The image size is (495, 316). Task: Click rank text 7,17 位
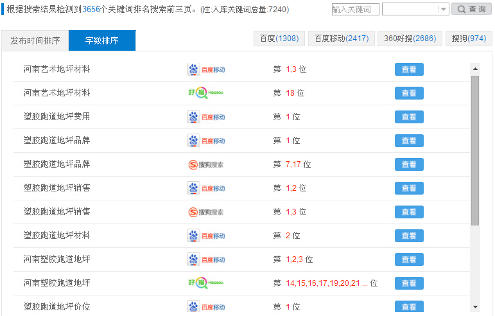click(x=299, y=164)
